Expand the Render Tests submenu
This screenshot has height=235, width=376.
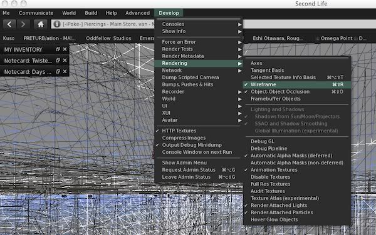pyautogui.click(x=199, y=49)
